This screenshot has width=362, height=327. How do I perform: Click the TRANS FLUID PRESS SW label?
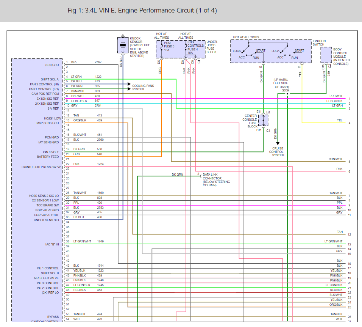(x=41, y=167)
